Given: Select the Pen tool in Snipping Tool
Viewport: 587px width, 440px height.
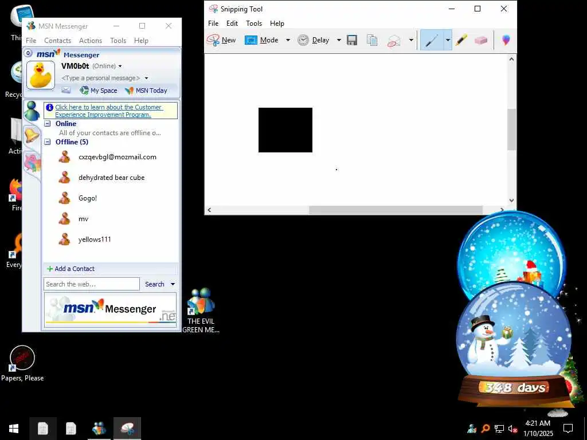Looking at the screenshot, I should tap(432, 40).
